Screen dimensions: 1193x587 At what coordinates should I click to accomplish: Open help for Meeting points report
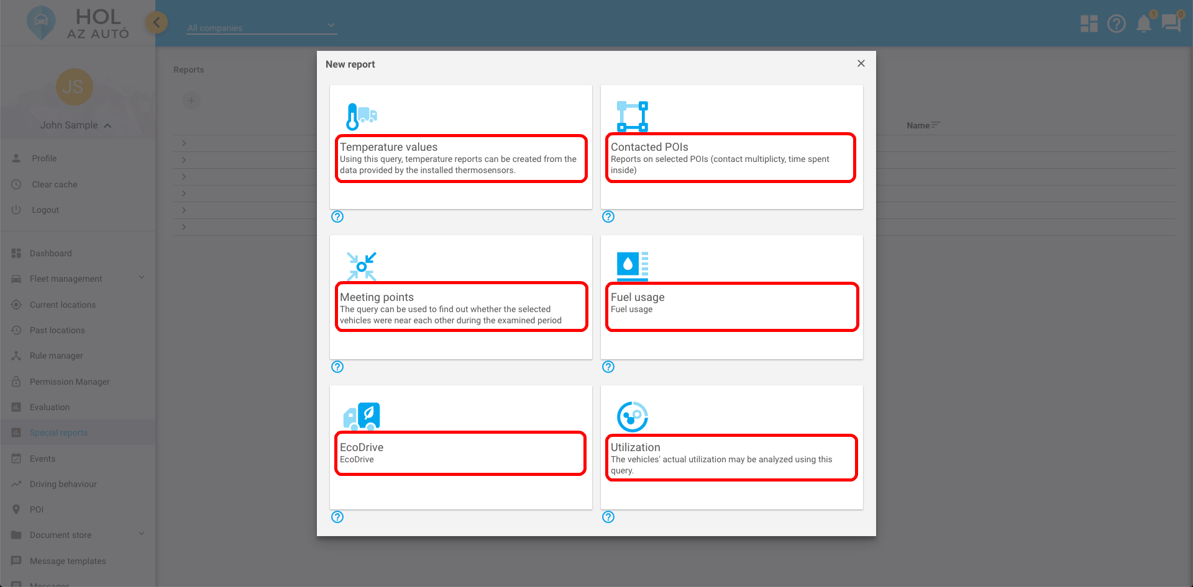tap(337, 367)
